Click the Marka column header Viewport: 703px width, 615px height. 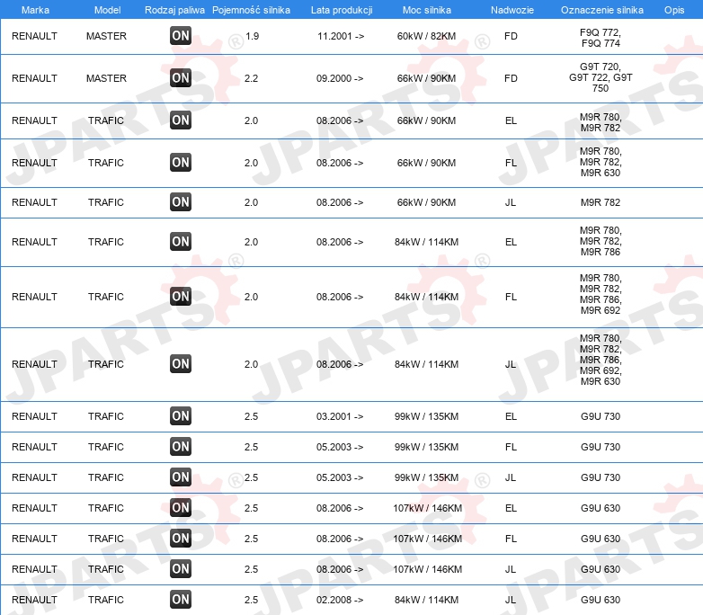point(35,10)
